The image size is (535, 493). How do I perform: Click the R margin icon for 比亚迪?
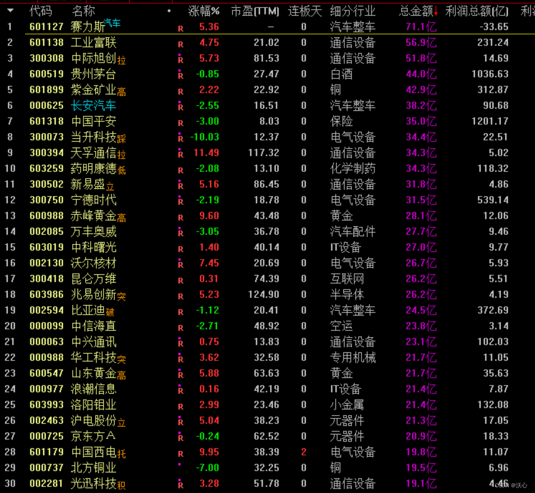pos(181,312)
